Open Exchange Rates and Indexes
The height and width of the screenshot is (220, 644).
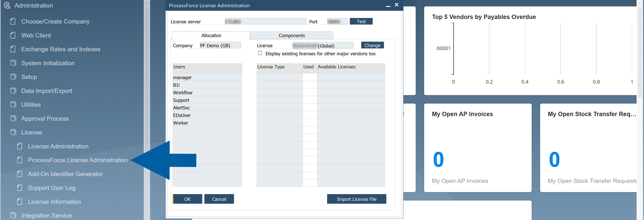click(x=61, y=49)
